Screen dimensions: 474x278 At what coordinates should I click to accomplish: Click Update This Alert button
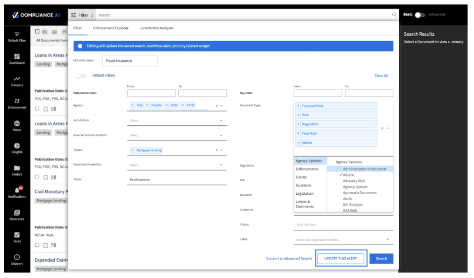[341, 258]
